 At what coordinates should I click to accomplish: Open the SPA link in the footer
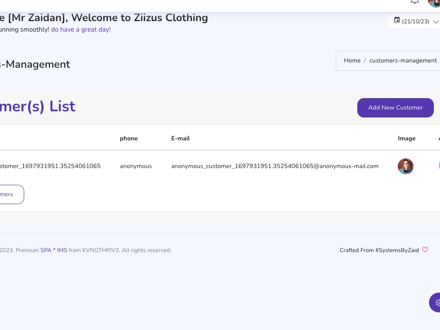coord(46,250)
